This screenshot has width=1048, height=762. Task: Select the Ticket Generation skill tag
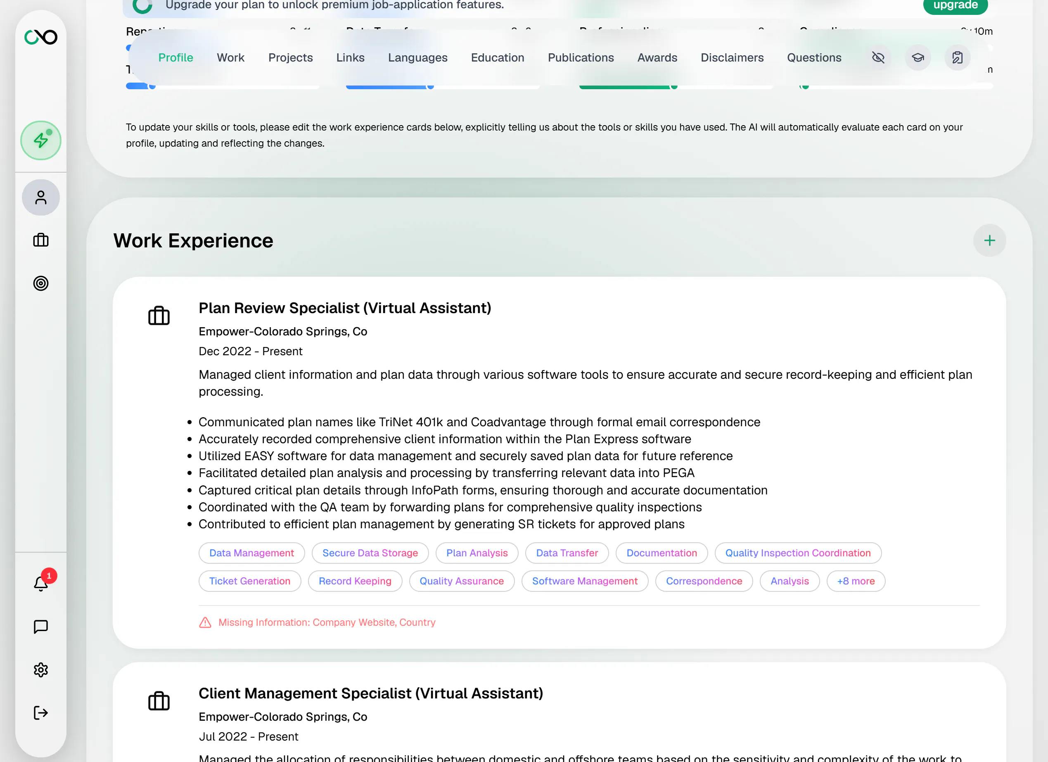[x=250, y=582]
